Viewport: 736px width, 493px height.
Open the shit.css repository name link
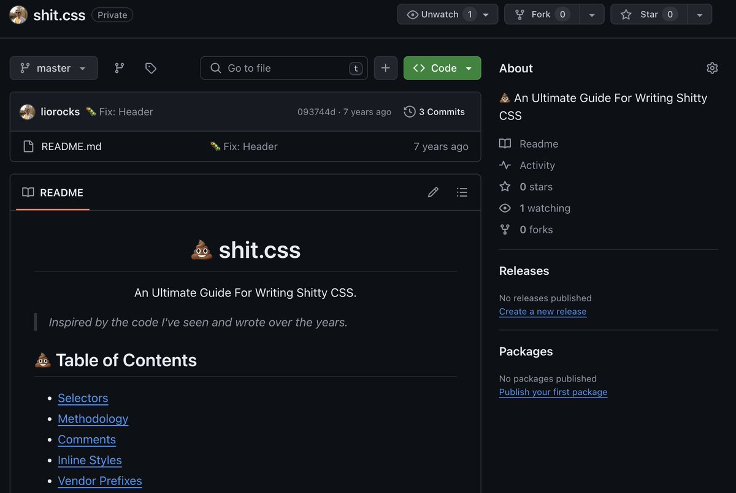point(59,15)
